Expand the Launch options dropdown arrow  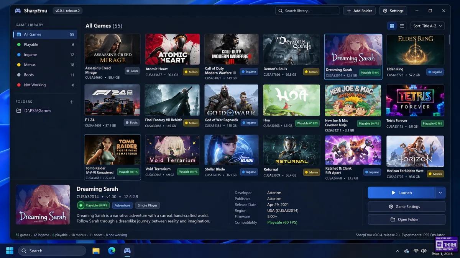point(440,193)
